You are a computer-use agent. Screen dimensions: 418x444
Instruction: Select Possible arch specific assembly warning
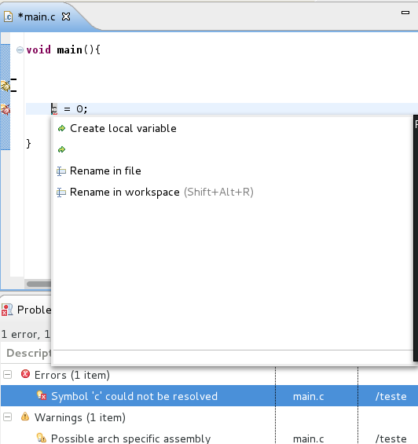[130, 438]
